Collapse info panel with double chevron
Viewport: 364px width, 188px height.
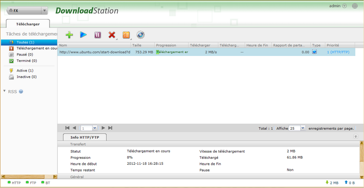point(356,137)
